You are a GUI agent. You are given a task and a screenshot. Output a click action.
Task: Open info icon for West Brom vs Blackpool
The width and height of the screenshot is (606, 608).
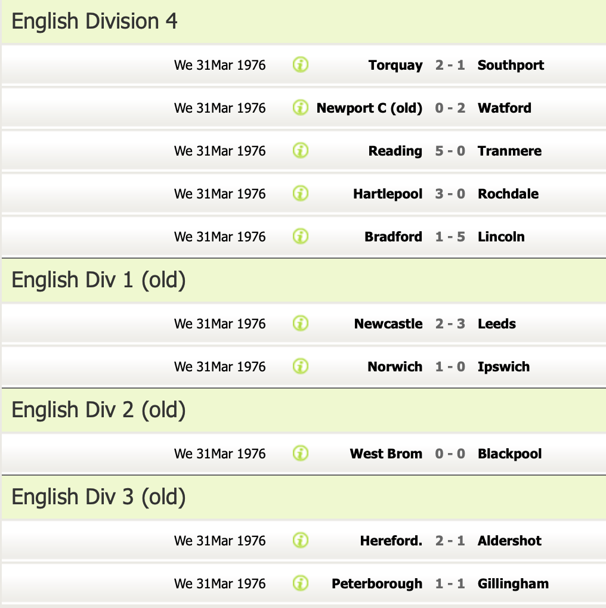301,454
